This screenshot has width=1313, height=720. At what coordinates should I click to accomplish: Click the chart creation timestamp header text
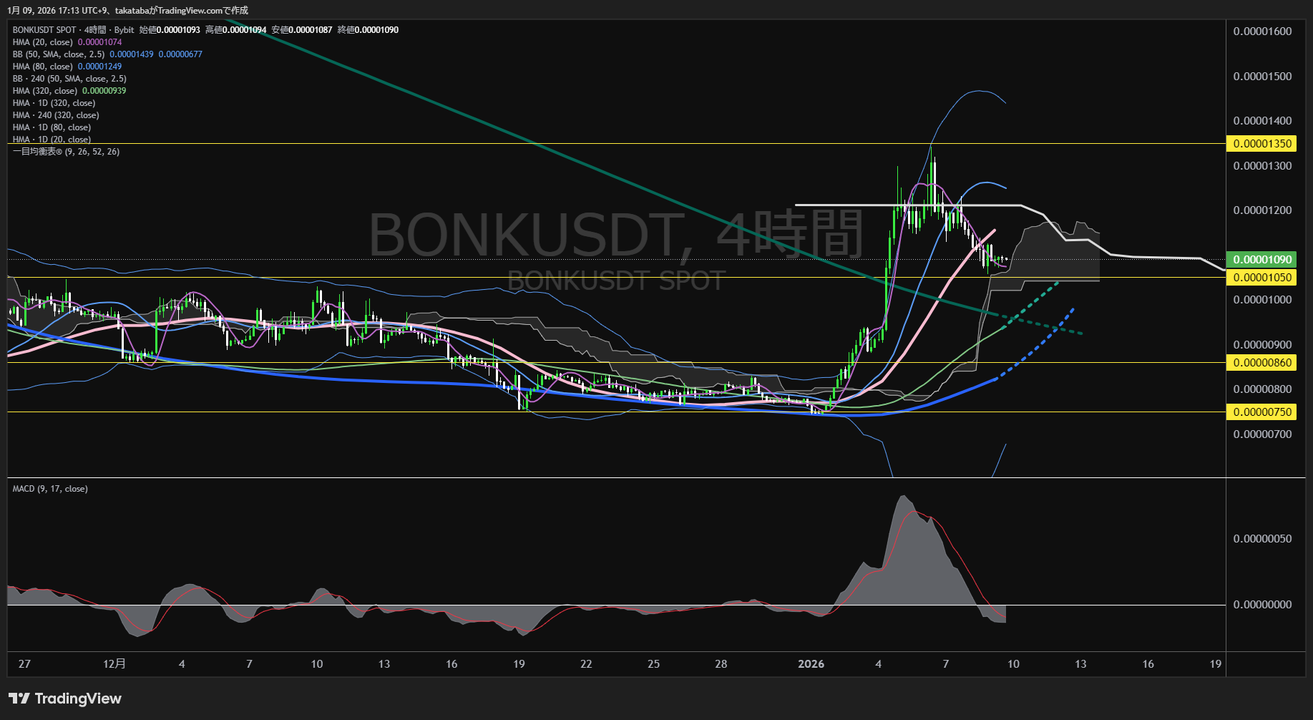pos(128,11)
